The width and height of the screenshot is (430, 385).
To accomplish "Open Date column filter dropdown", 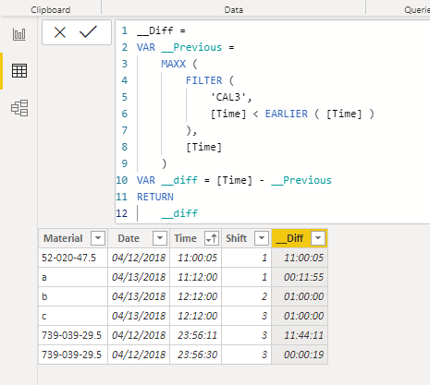I will [x=160, y=238].
